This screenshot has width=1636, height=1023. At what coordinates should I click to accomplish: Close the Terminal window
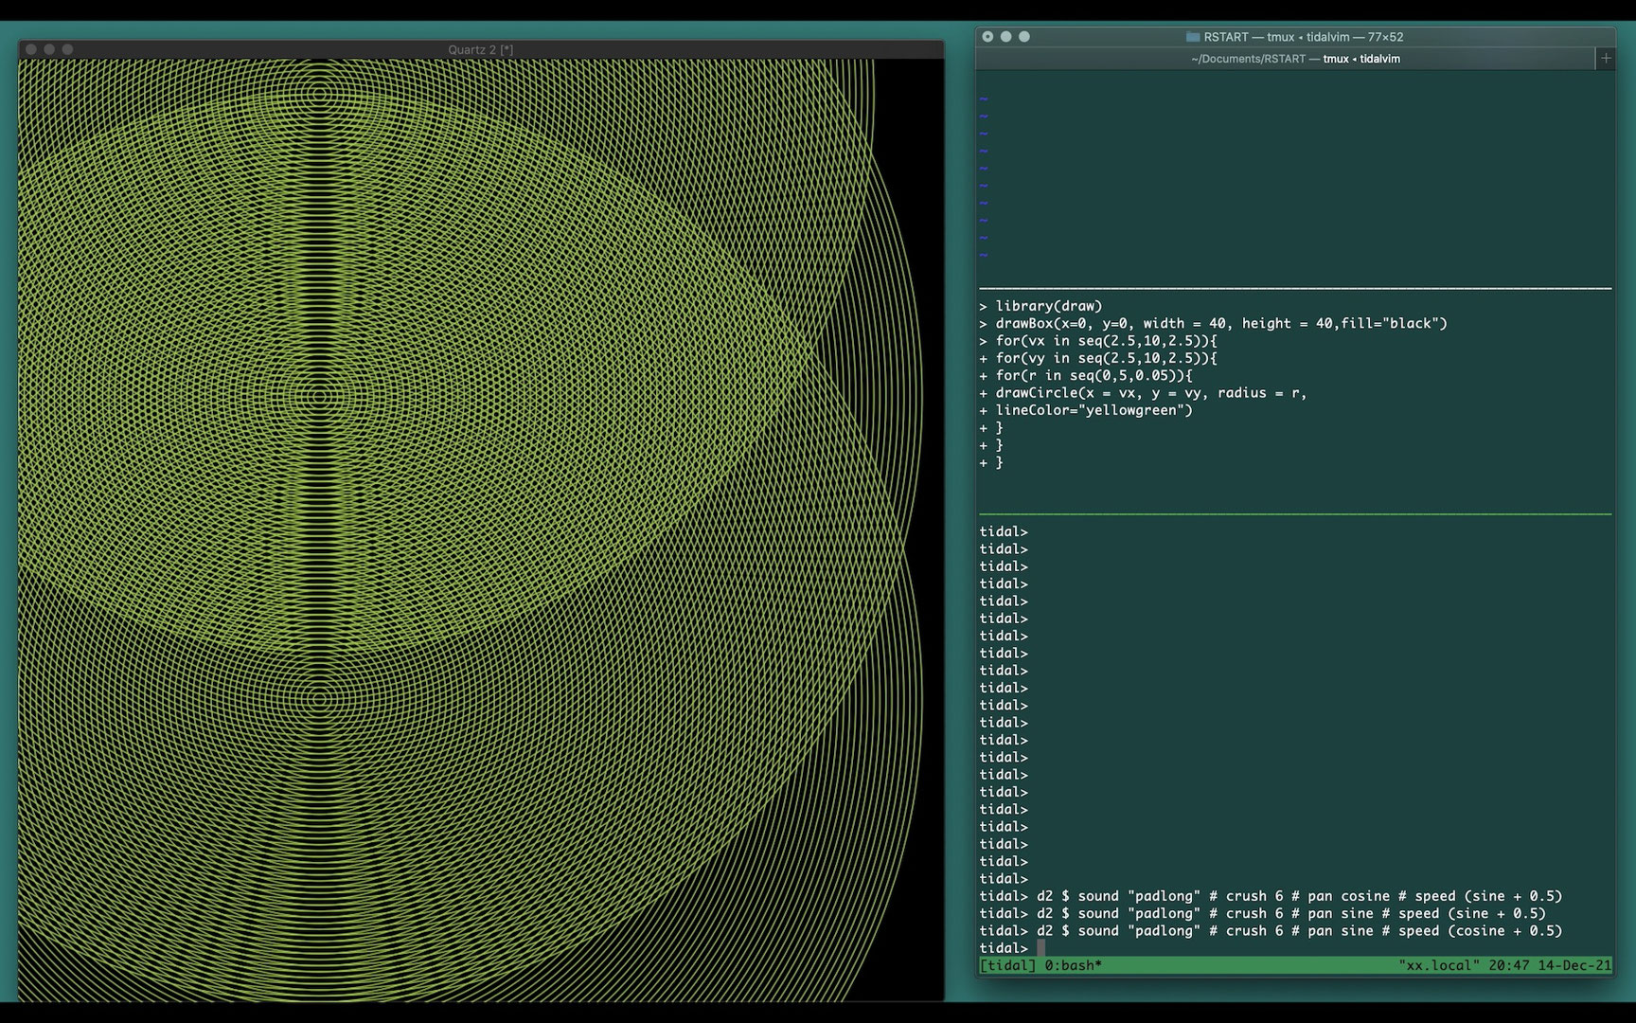(x=987, y=37)
